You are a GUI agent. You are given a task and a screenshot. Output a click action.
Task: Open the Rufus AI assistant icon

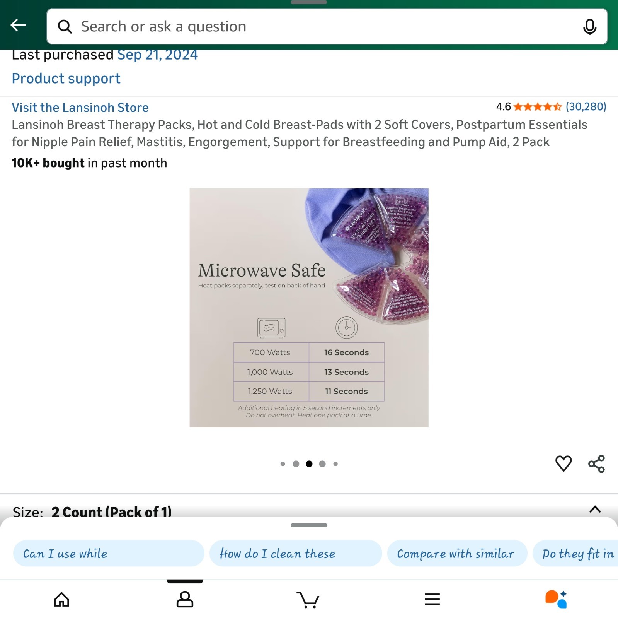[x=556, y=599]
